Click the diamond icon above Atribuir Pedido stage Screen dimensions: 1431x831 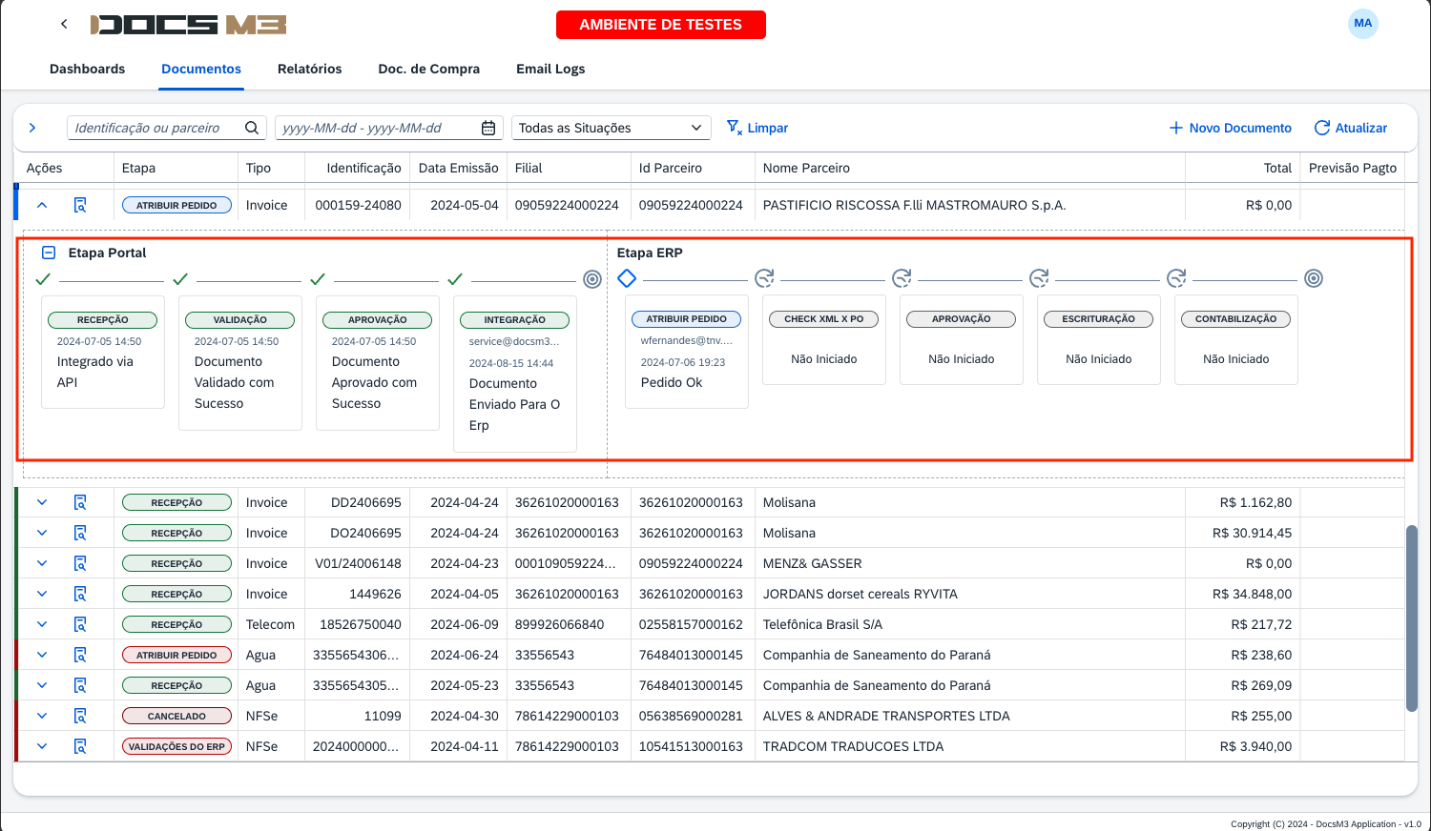[x=628, y=279]
